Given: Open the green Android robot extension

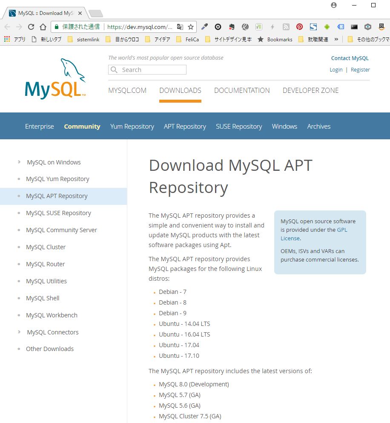Looking at the screenshot, I should click(327, 27).
